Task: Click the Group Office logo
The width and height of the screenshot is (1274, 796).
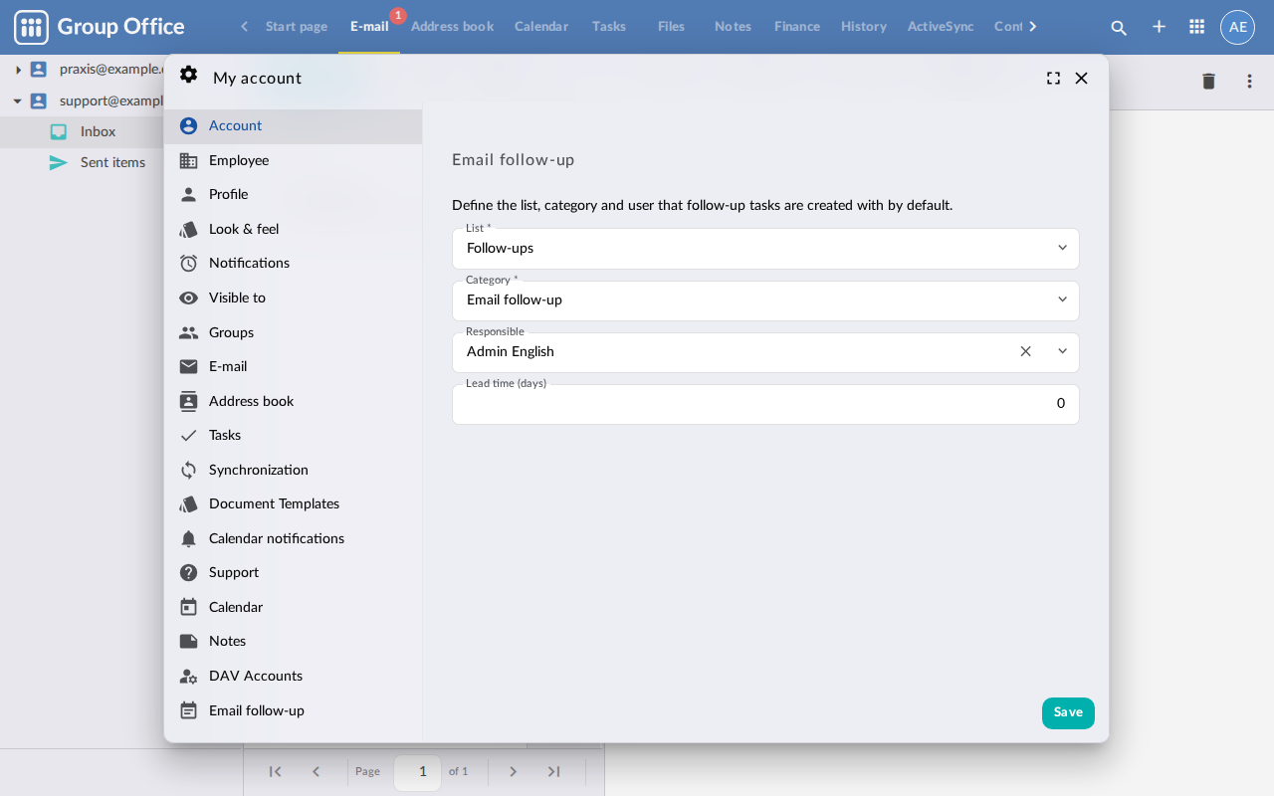Action: coord(100,27)
